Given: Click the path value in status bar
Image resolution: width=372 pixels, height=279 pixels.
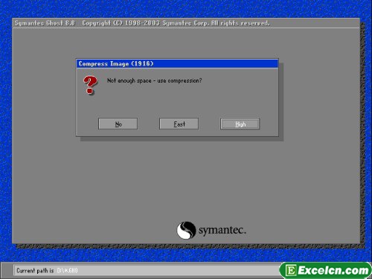Looking at the screenshot, I should point(68,270).
